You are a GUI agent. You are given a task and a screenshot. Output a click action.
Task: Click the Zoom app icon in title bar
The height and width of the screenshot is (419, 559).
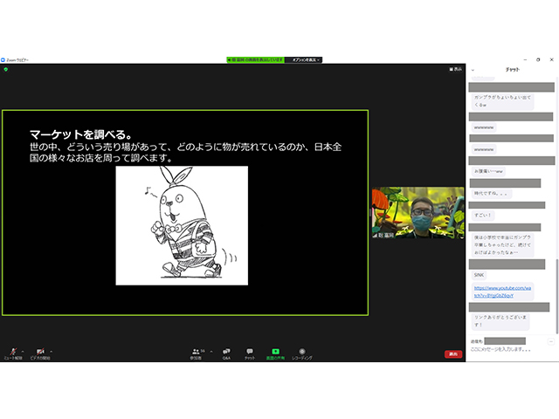click(x=3, y=60)
